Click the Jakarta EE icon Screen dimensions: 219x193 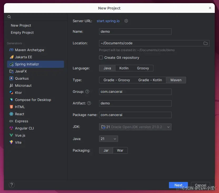tap(11, 57)
